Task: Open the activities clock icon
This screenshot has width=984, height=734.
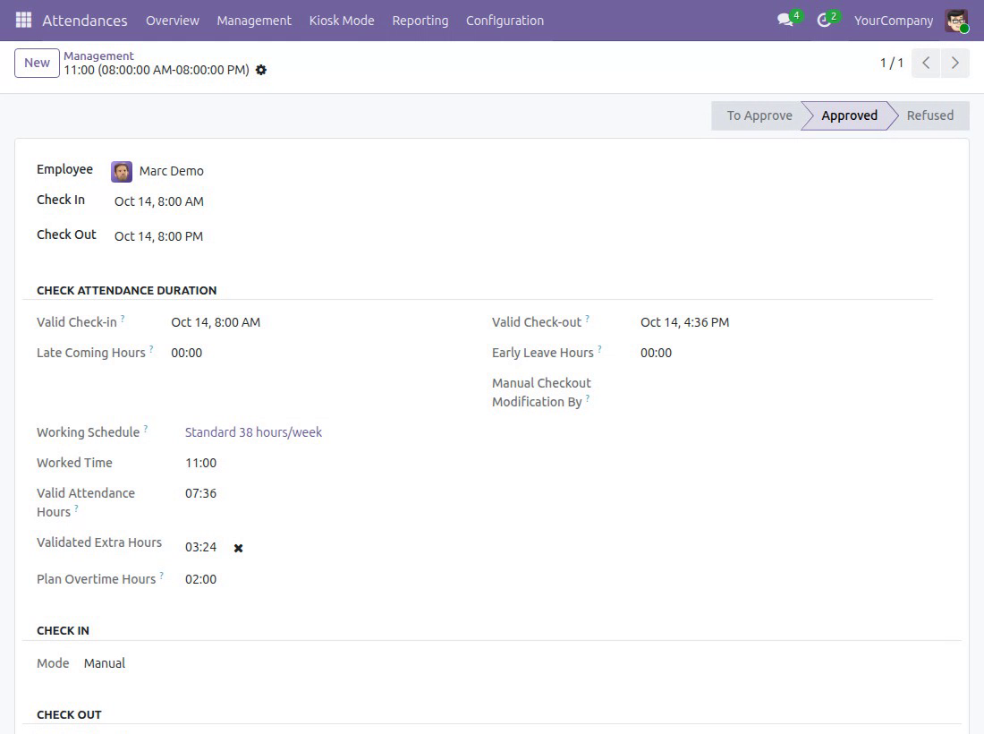Action: coord(824,20)
